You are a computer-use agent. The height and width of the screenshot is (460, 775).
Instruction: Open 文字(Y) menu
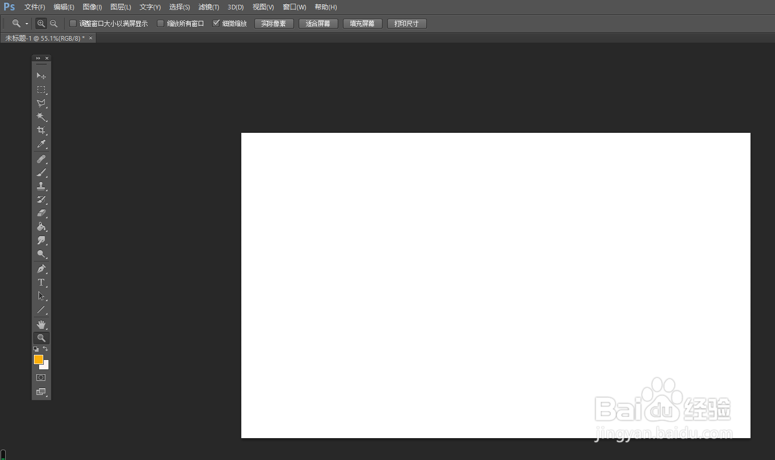coord(150,7)
